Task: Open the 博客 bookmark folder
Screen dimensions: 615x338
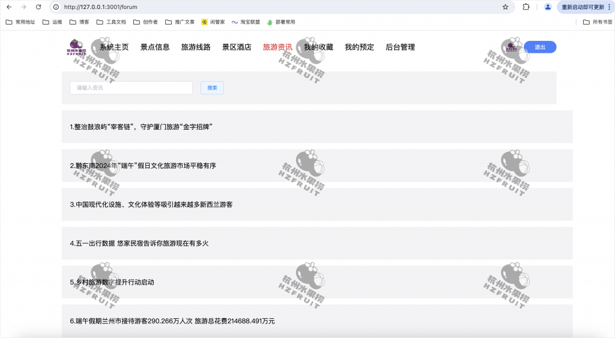Action: pos(79,22)
